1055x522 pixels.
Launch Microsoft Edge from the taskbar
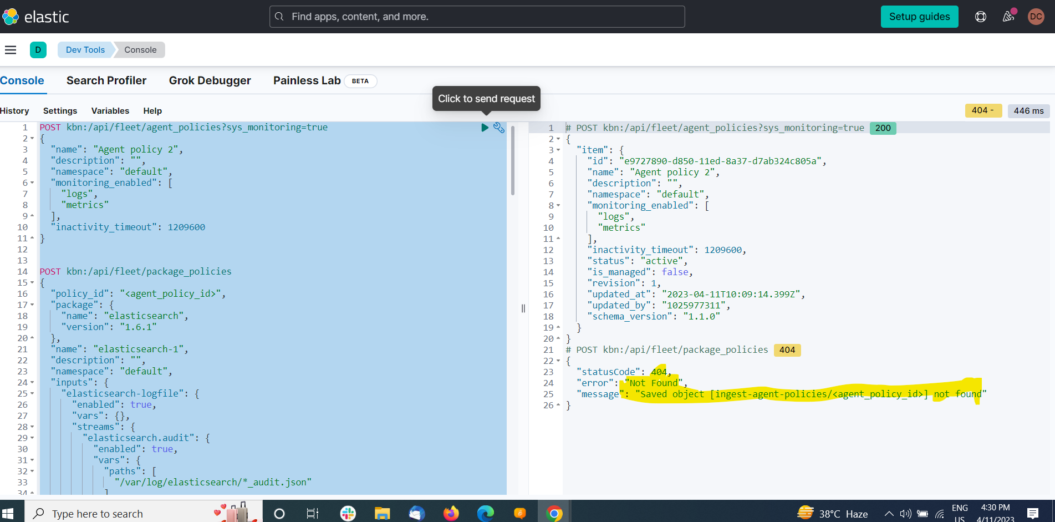click(x=486, y=514)
